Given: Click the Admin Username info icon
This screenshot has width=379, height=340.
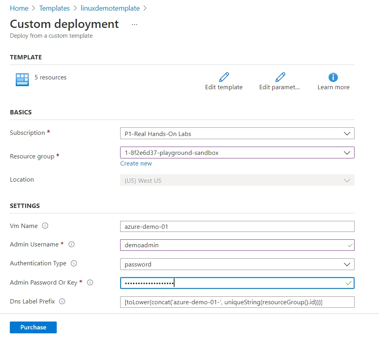Looking at the screenshot, I should [71, 244].
